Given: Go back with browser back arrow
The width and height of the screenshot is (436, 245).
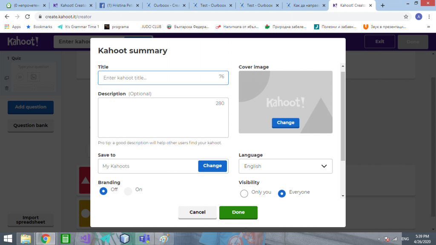Looking at the screenshot, I should (7, 17).
